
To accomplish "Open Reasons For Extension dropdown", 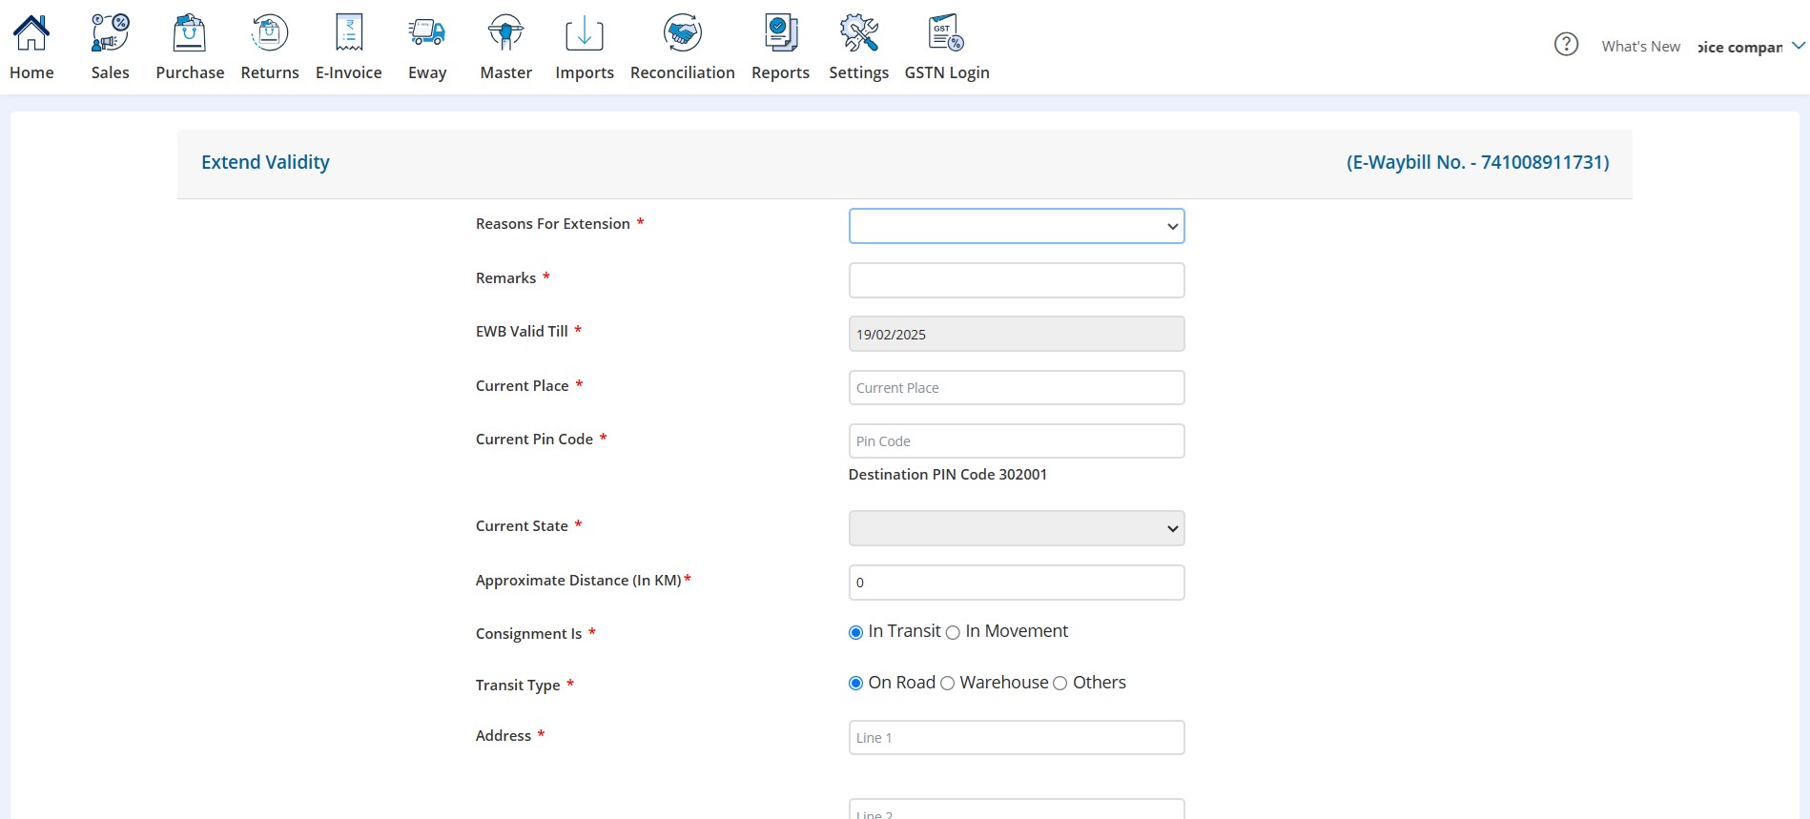I will 1017,226.
